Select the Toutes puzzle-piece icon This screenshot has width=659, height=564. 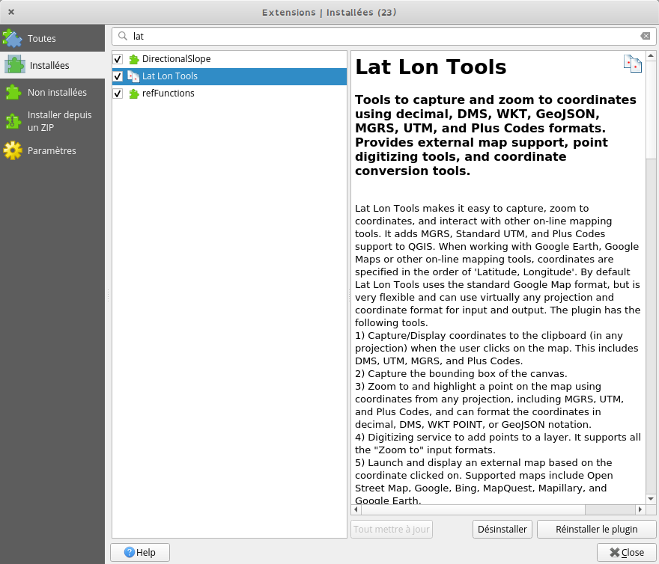click(x=12, y=37)
